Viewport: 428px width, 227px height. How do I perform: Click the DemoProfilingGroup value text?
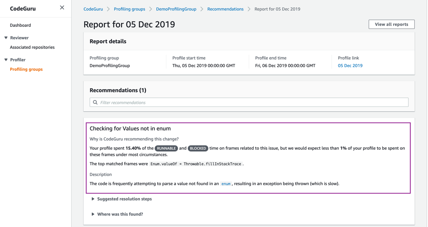click(x=110, y=65)
